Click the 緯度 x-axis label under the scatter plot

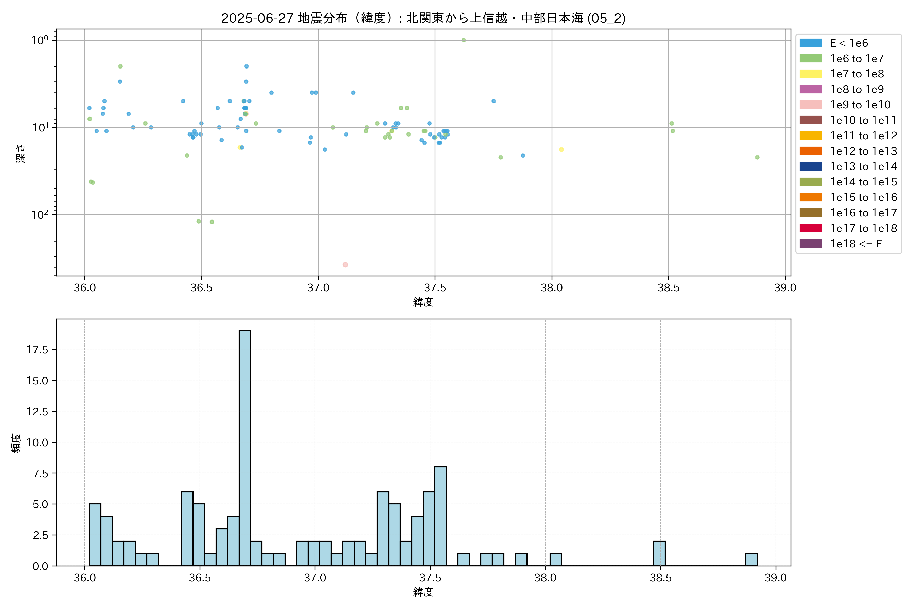[423, 302]
